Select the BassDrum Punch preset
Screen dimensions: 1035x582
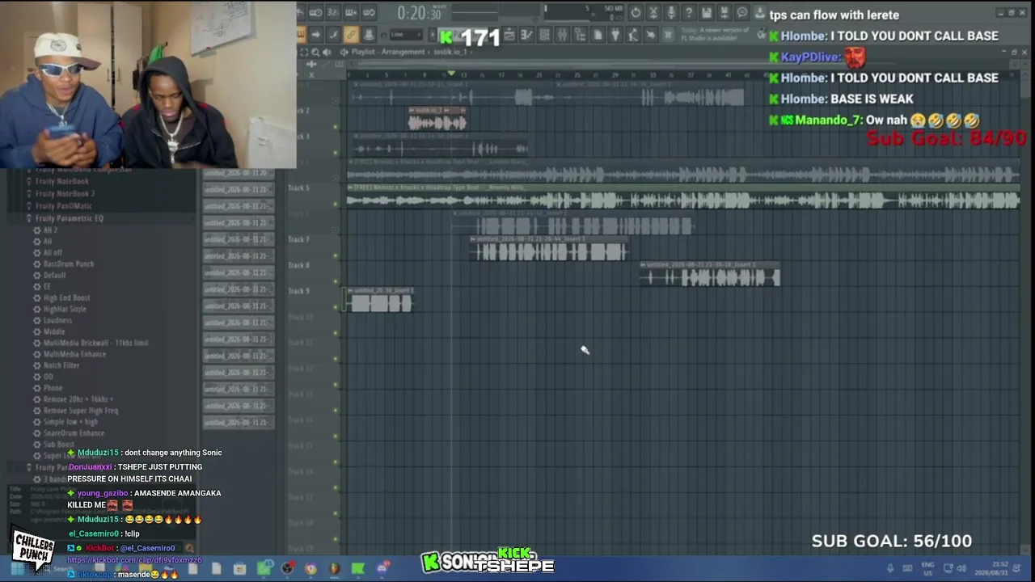point(69,264)
